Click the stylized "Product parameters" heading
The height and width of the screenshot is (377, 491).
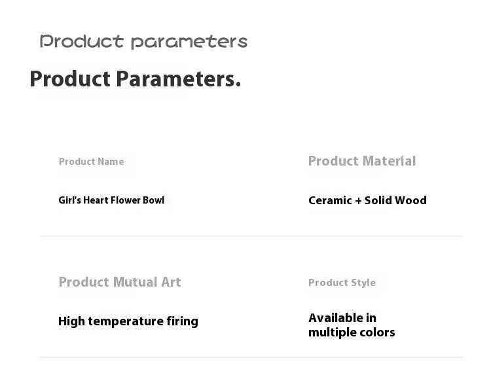[143, 42]
